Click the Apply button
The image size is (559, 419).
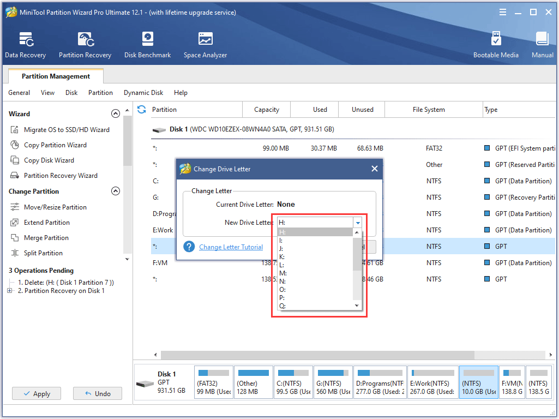point(37,394)
